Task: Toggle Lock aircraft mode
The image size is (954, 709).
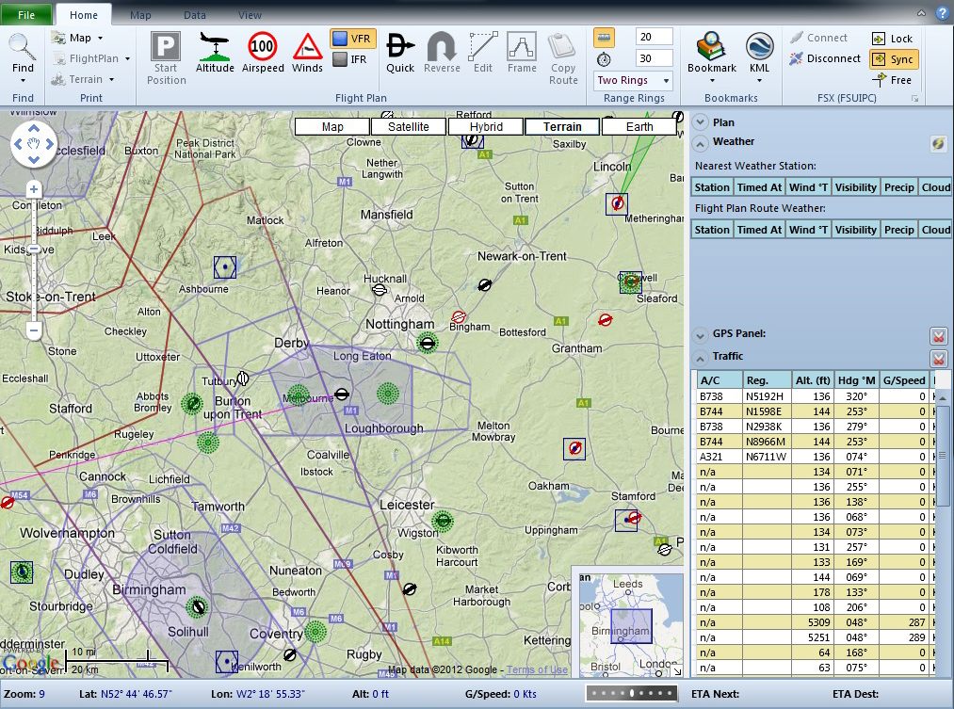Action: point(893,39)
